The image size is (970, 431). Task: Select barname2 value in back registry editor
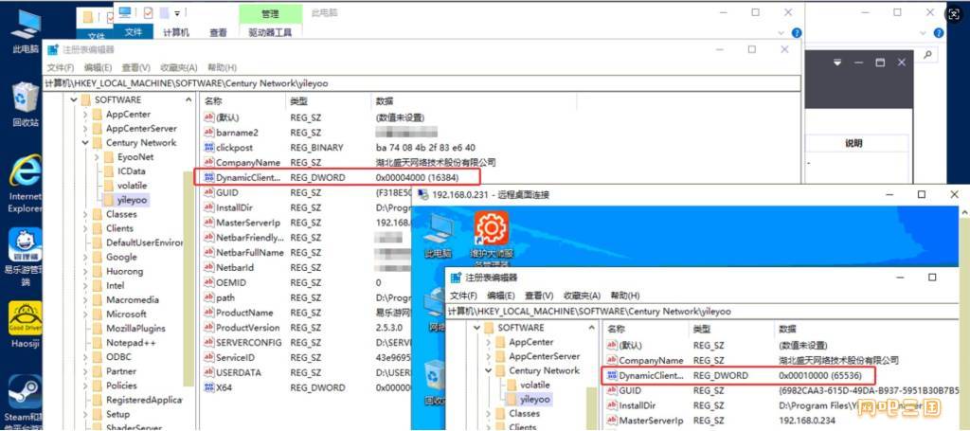coord(237,133)
